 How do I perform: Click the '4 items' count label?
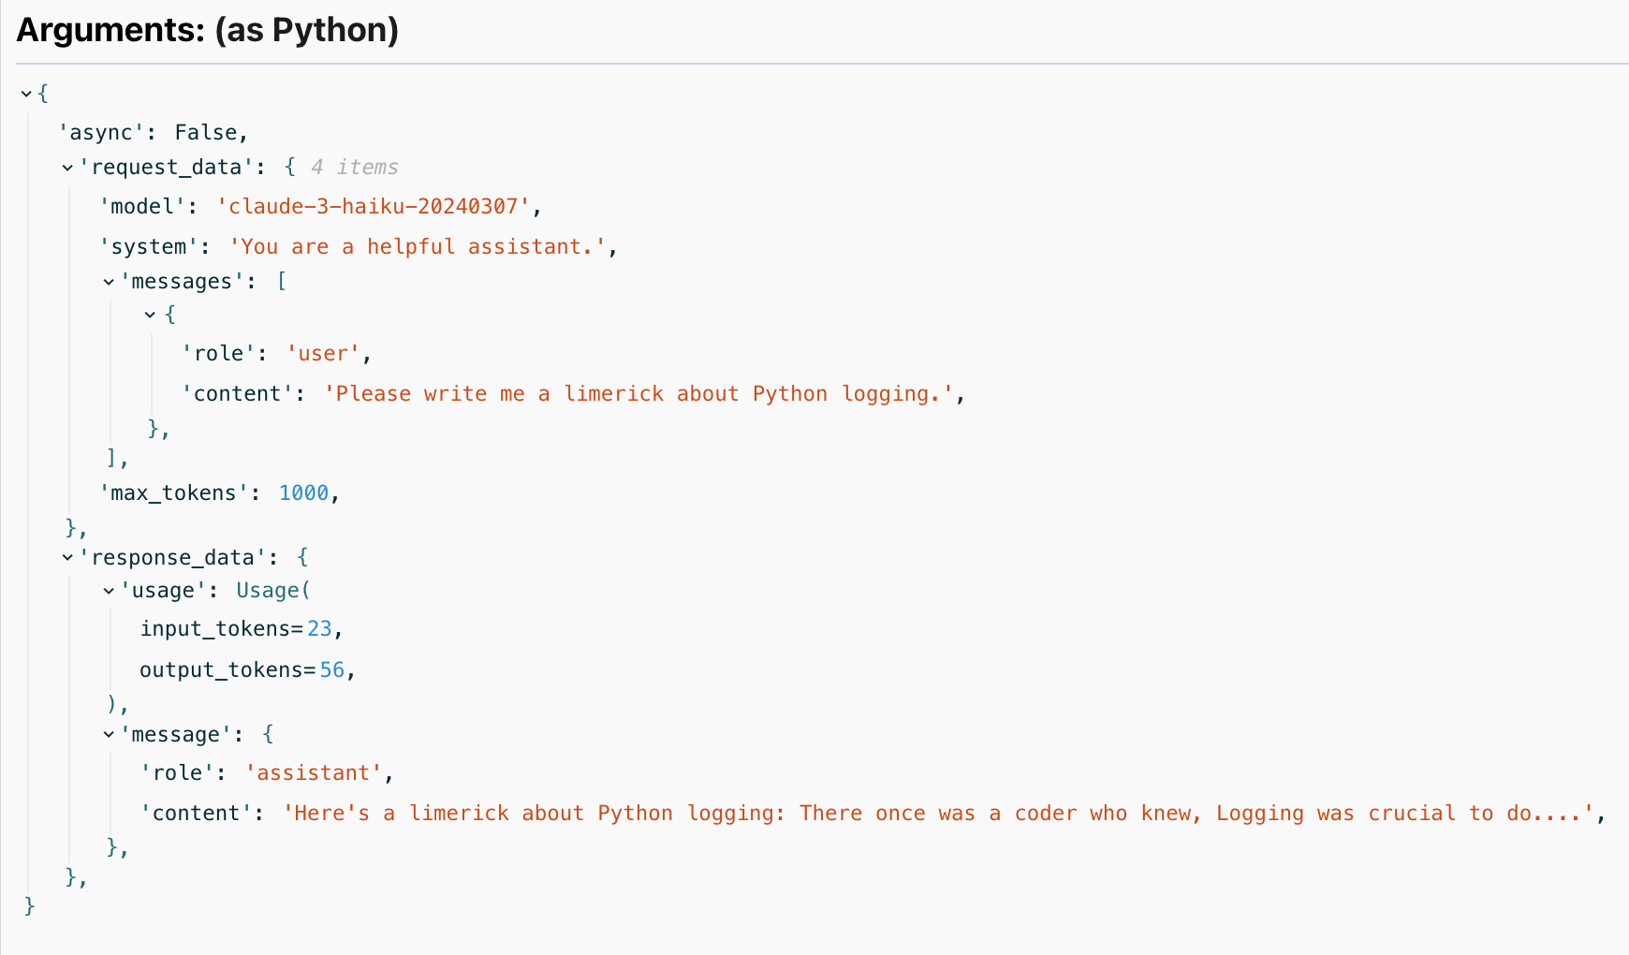(x=354, y=168)
